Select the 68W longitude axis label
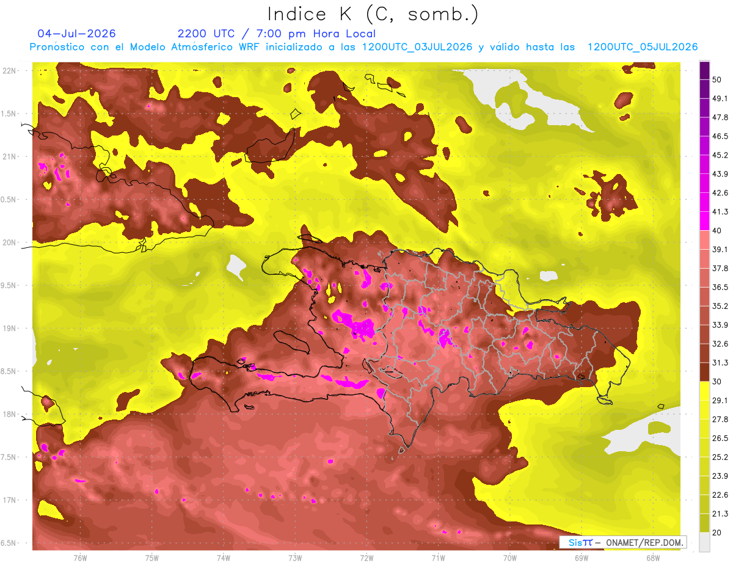733x566 pixels. (x=652, y=558)
